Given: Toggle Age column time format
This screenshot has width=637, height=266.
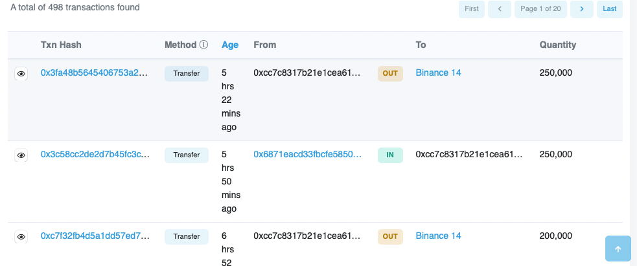Looking at the screenshot, I should tap(230, 45).
